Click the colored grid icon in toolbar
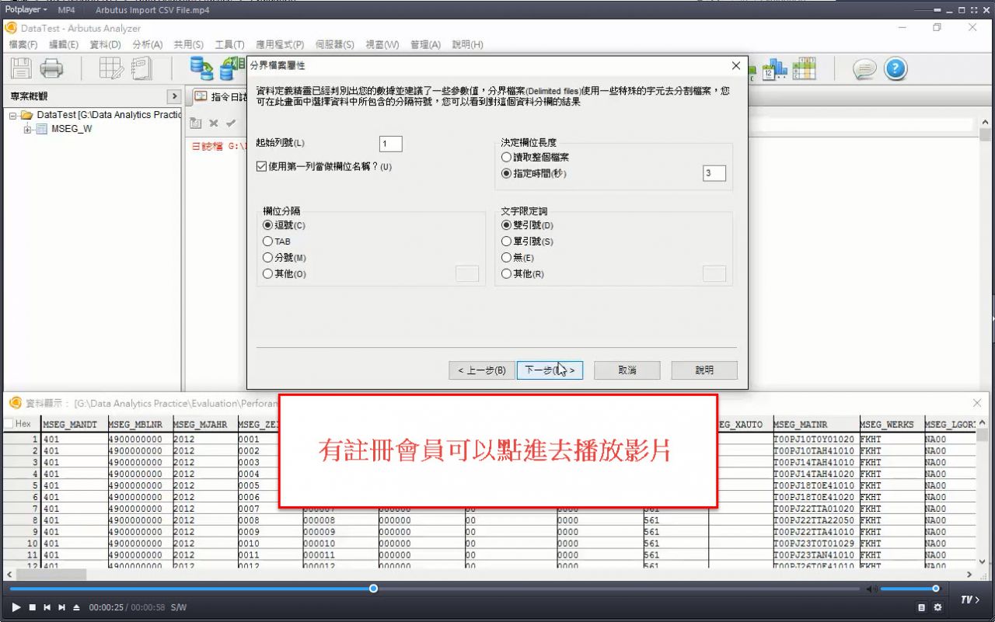 pos(804,69)
